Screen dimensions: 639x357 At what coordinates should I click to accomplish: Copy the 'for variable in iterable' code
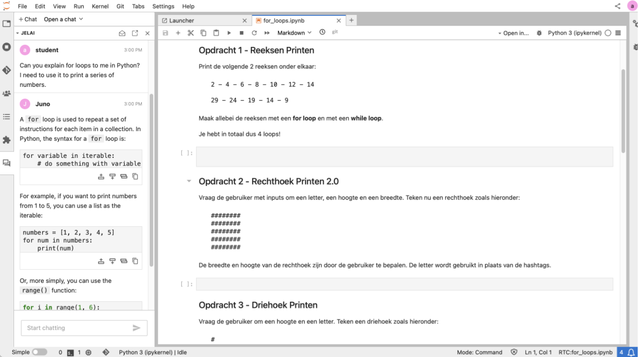click(135, 176)
